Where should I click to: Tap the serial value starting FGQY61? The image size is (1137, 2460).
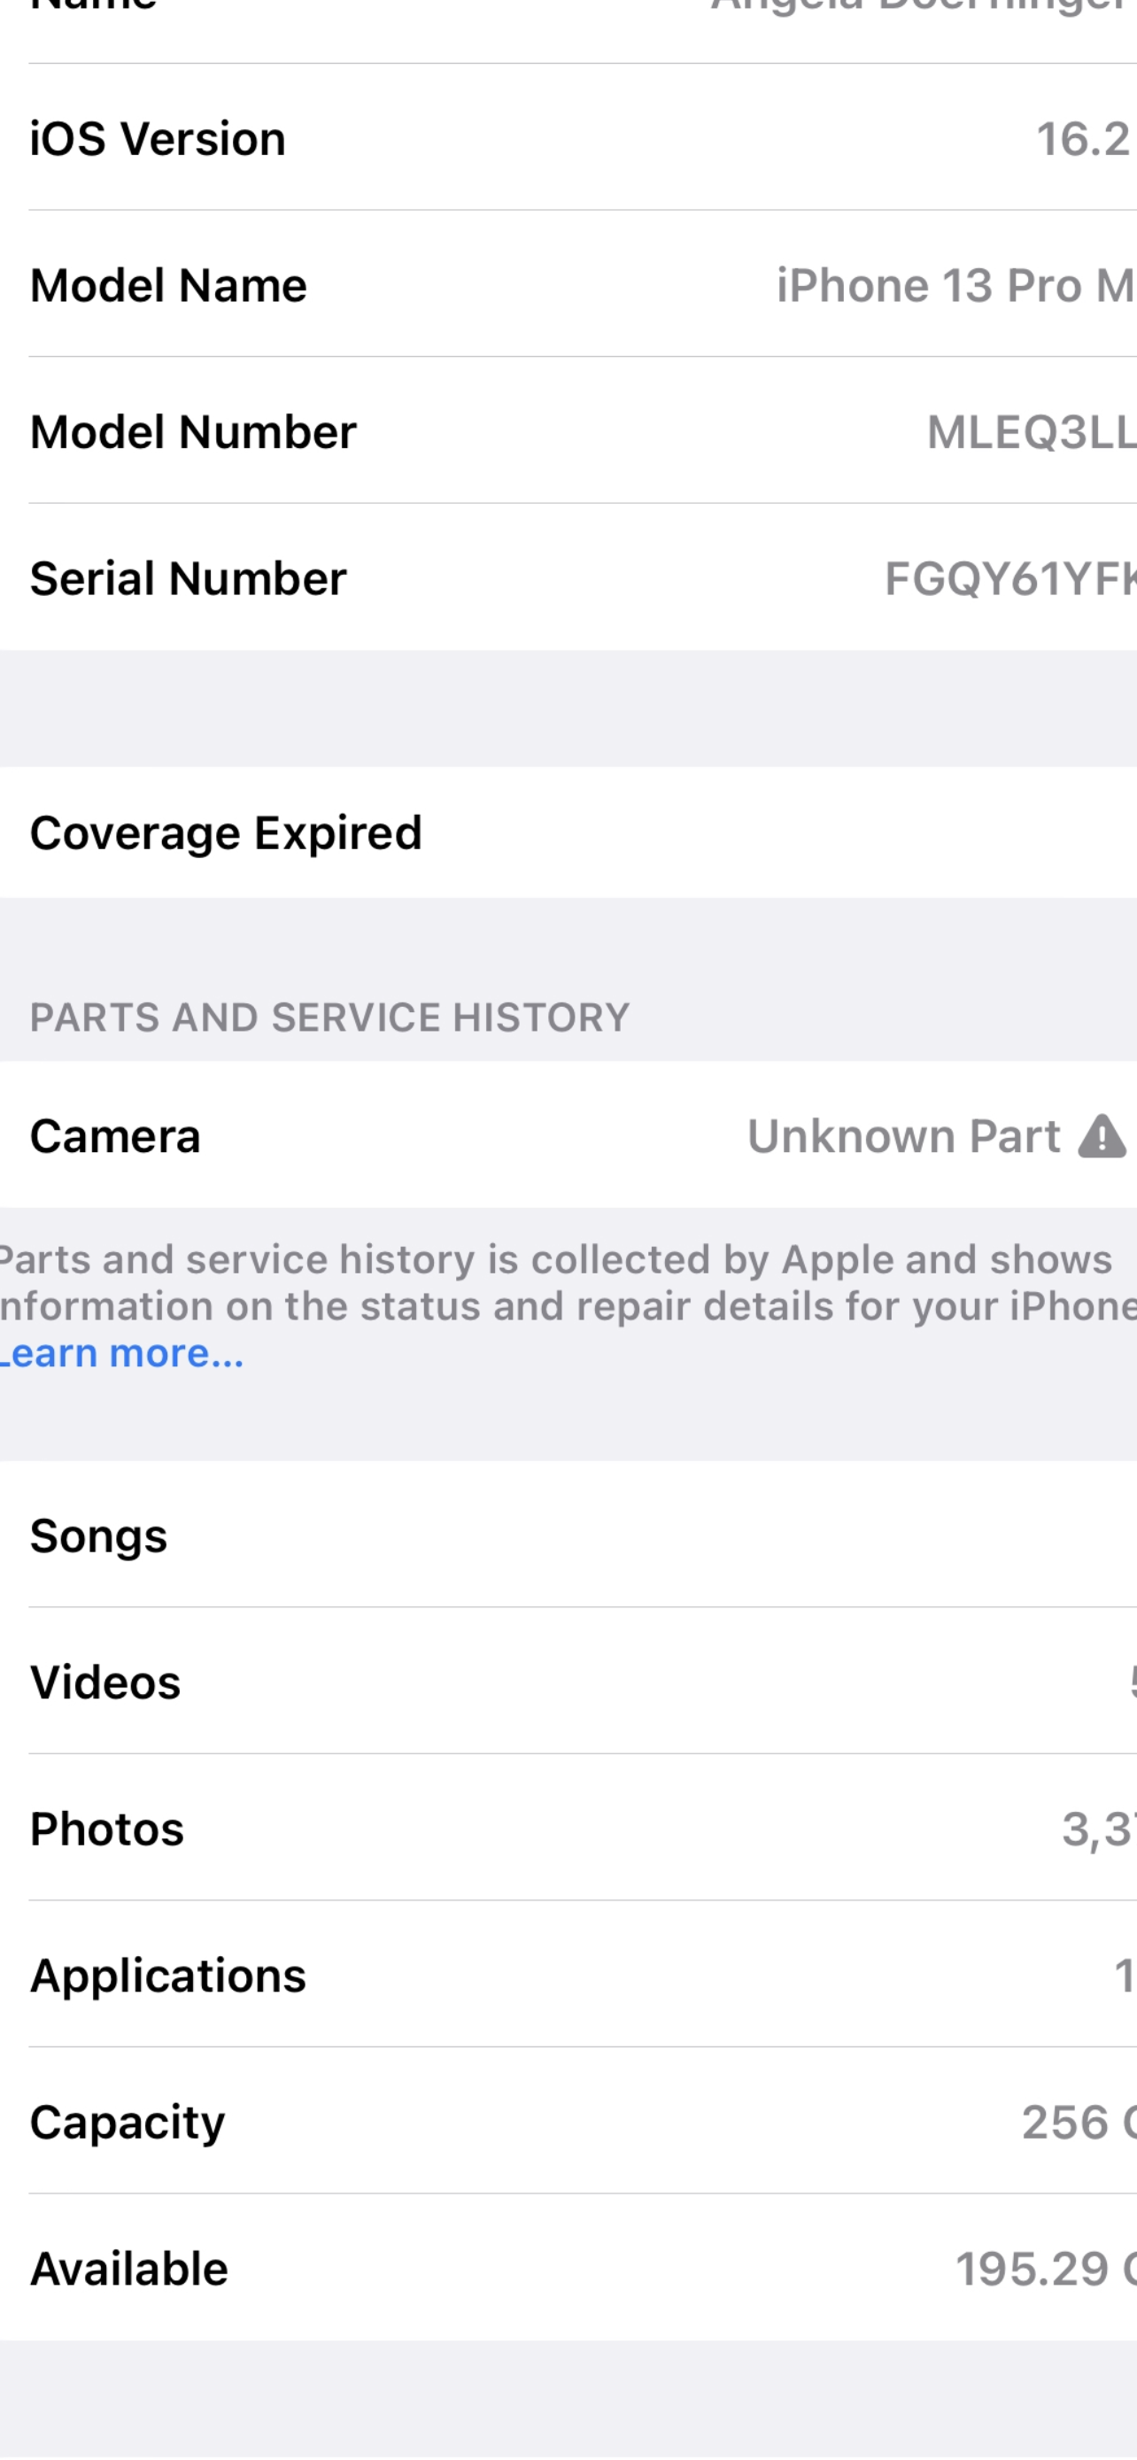pyautogui.click(x=1009, y=579)
